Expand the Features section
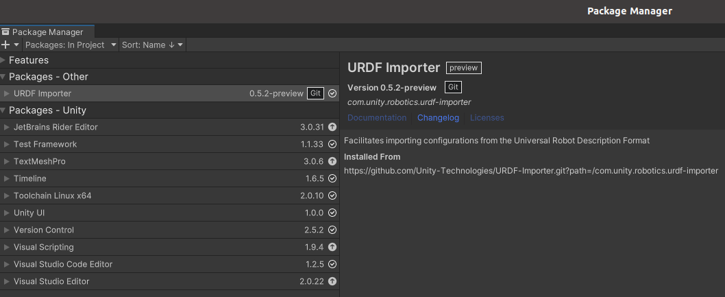Viewport: 725px width, 297px height. (x=3, y=60)
